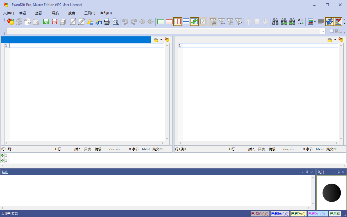Redo the last undone edit
The width and height of the screenshot is (347, 217).
click(x=134, y=22)
